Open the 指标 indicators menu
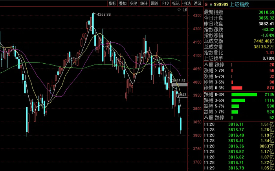The height and width of the screenshot is (171, 275). (112, 3)
